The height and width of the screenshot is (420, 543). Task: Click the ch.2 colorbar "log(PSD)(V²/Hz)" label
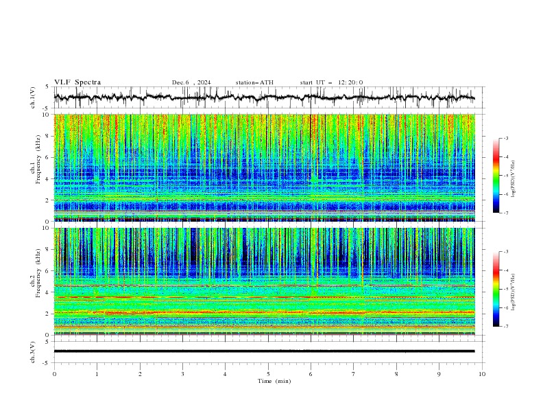(x=514, y=292)
